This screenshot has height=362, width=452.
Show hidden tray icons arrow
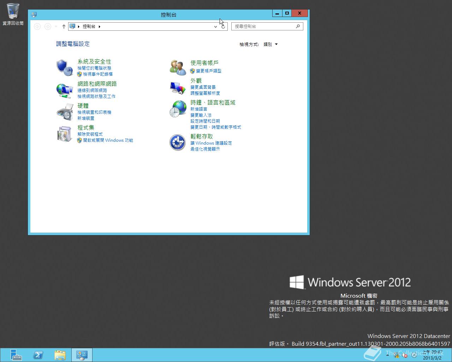pyautogui.click(x=388, y=355)
